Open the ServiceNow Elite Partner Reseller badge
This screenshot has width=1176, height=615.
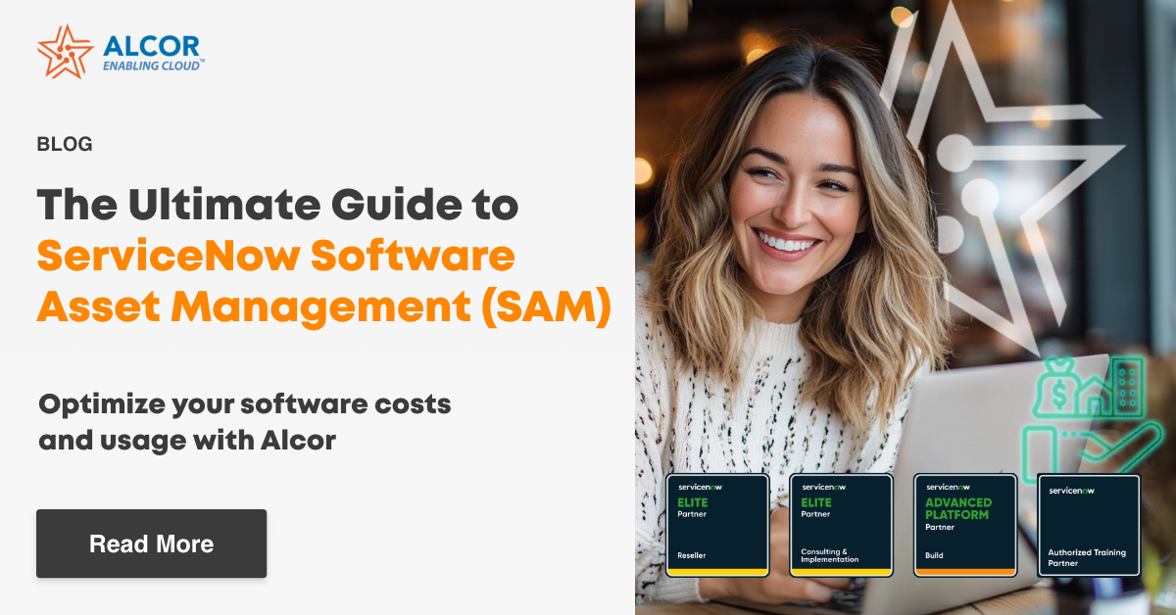[x=717, y=523]
